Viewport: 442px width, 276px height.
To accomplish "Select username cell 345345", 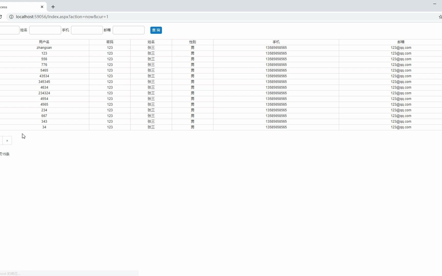I will tap(44, 82).
